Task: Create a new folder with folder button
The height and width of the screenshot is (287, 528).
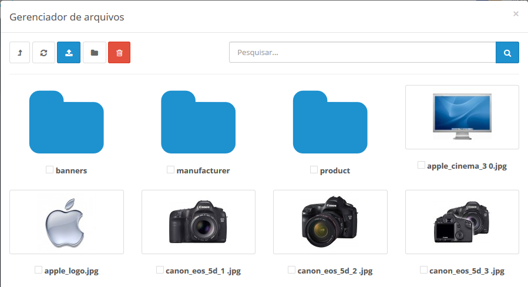Action: pyautogui.click(x=94, y=53)
